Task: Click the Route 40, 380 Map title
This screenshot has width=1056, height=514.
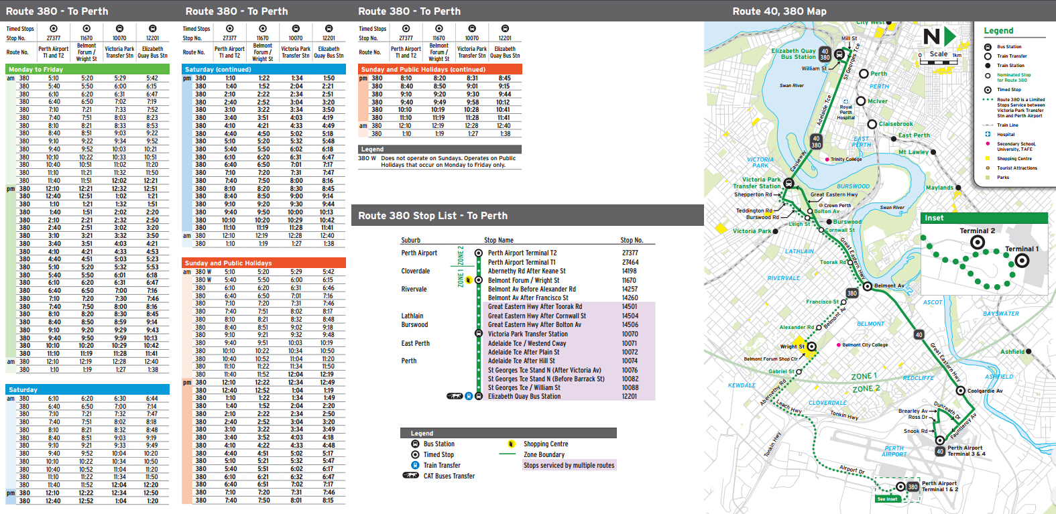Action: click(x=779, y=11)
